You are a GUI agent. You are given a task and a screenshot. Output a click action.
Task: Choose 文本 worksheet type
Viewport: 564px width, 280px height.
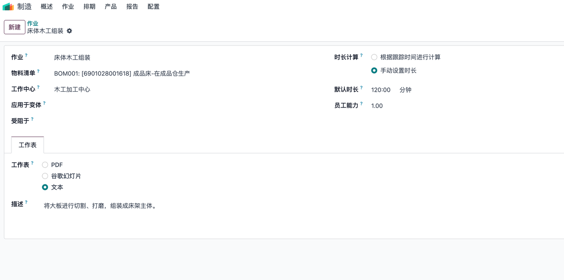tap(45, 187)
